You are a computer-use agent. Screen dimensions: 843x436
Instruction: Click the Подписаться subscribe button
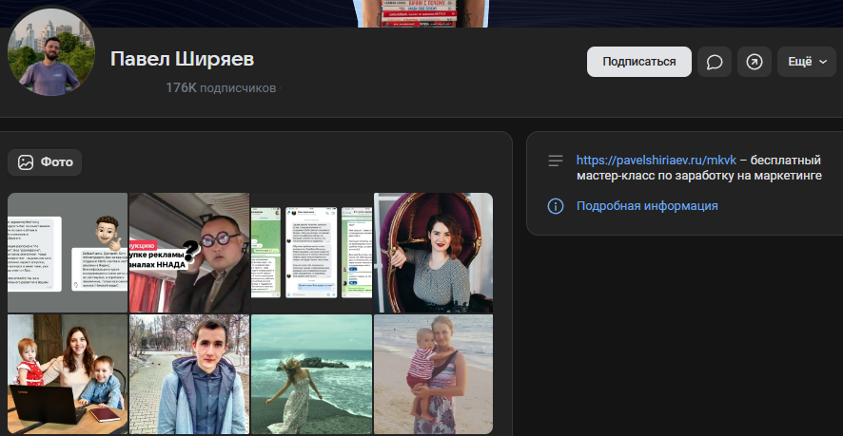[x=638, y=62]
